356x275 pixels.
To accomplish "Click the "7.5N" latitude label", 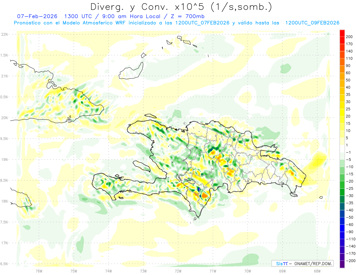I will (4, 222).
